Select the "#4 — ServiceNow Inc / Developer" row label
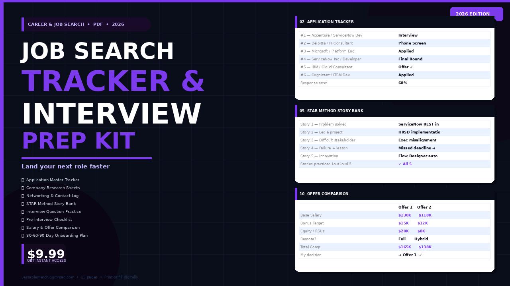The height and width of the screenshot is (286, 510). [331, 59]
